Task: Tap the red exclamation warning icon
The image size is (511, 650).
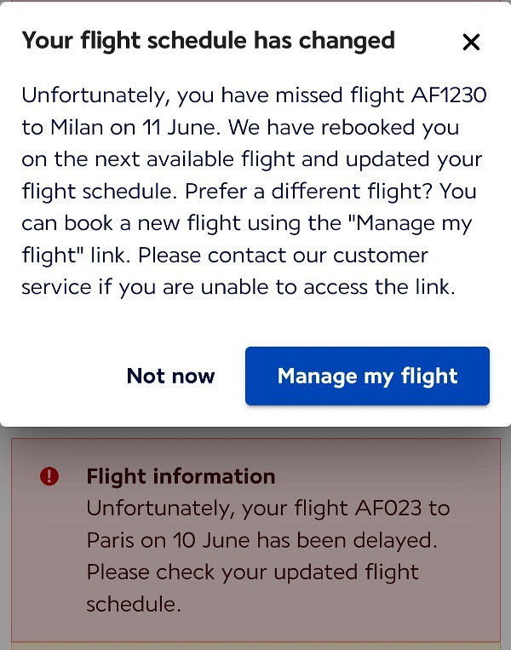Action: pyautogui.click(x=49, y=476)
